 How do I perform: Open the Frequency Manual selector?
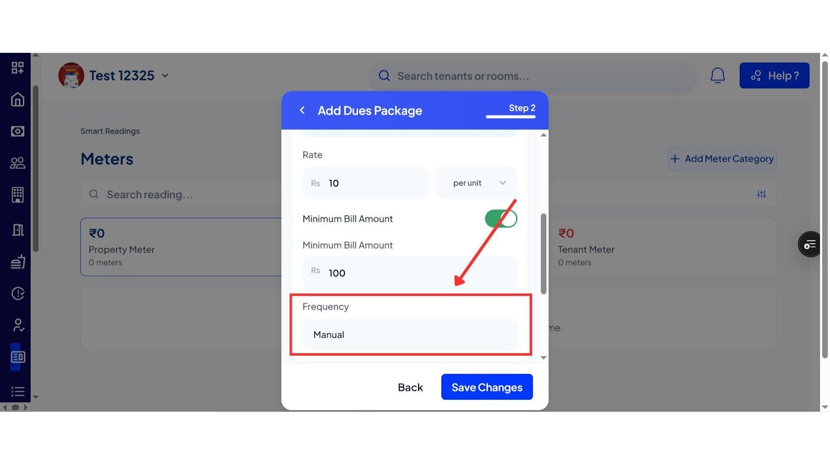[410, 335]
